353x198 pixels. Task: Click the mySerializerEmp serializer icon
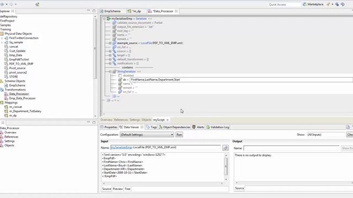tap(109, 19)
